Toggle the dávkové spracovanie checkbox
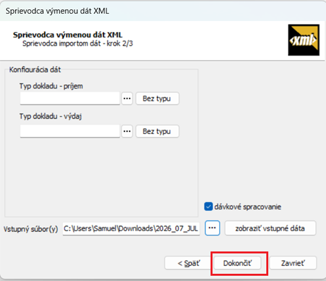 point(208,207)
